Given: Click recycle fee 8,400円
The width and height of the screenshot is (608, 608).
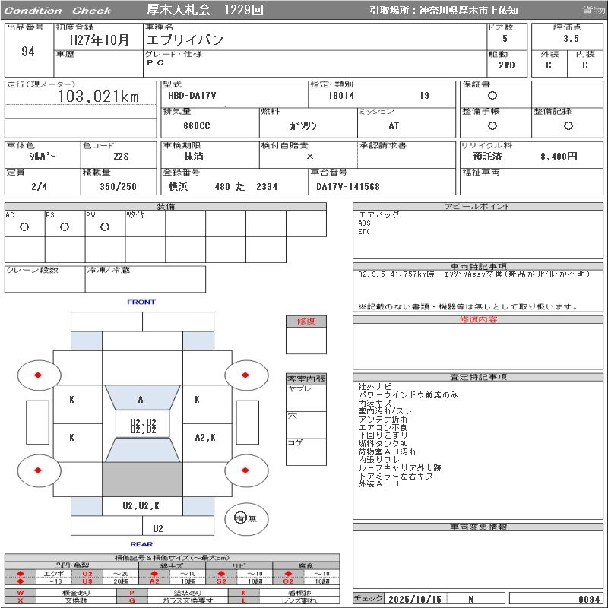Looking at the screenshot, I should (559, 157).
